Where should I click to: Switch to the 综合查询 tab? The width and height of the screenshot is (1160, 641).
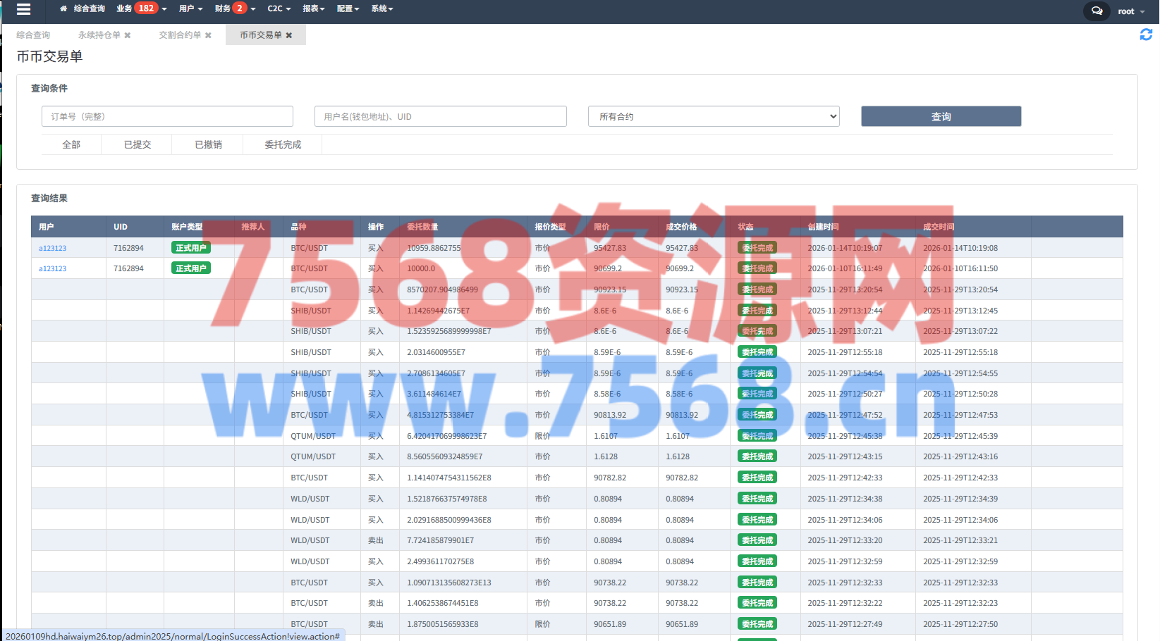click(33, 35)
